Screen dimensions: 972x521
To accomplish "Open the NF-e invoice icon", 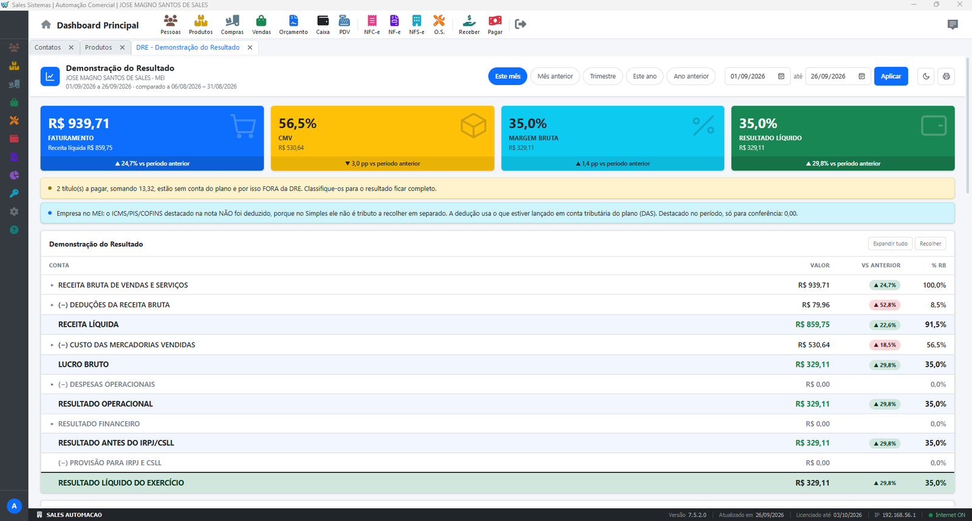I will click(x=394, y=24).
